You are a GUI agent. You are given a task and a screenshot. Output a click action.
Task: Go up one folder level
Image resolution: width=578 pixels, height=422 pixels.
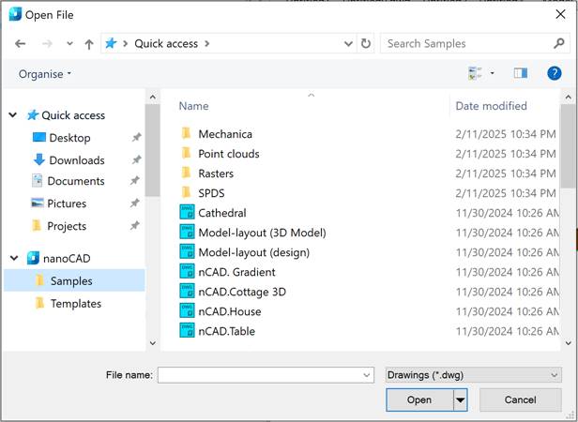(89, 44)
